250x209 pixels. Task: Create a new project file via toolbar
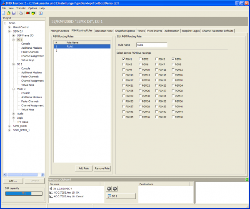coord(3,13)
